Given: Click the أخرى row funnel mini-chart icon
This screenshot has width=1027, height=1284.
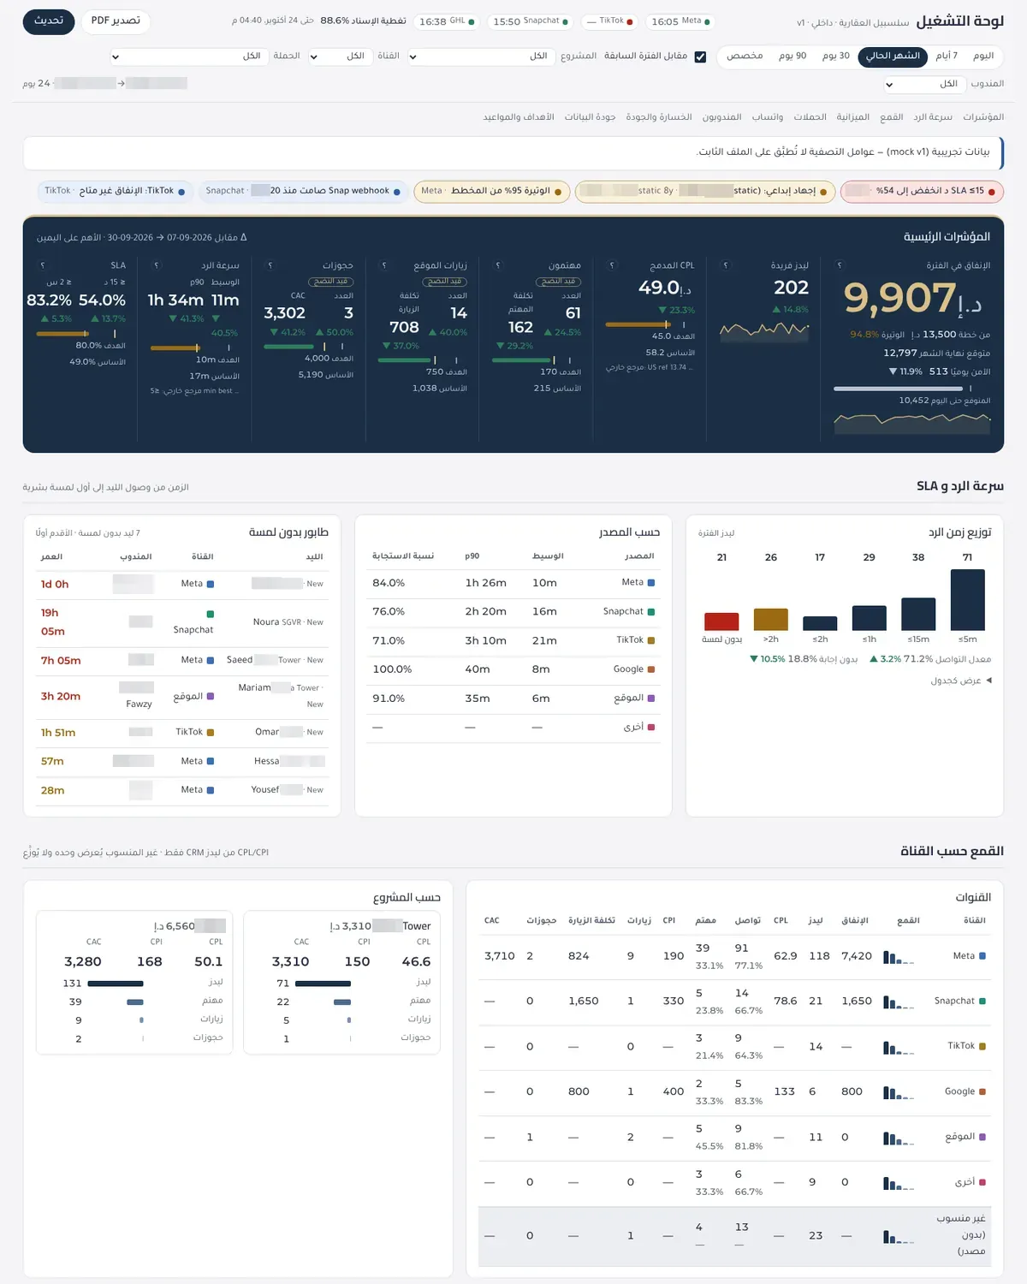Looking at the screenshot, I should tap(899, 1183).
